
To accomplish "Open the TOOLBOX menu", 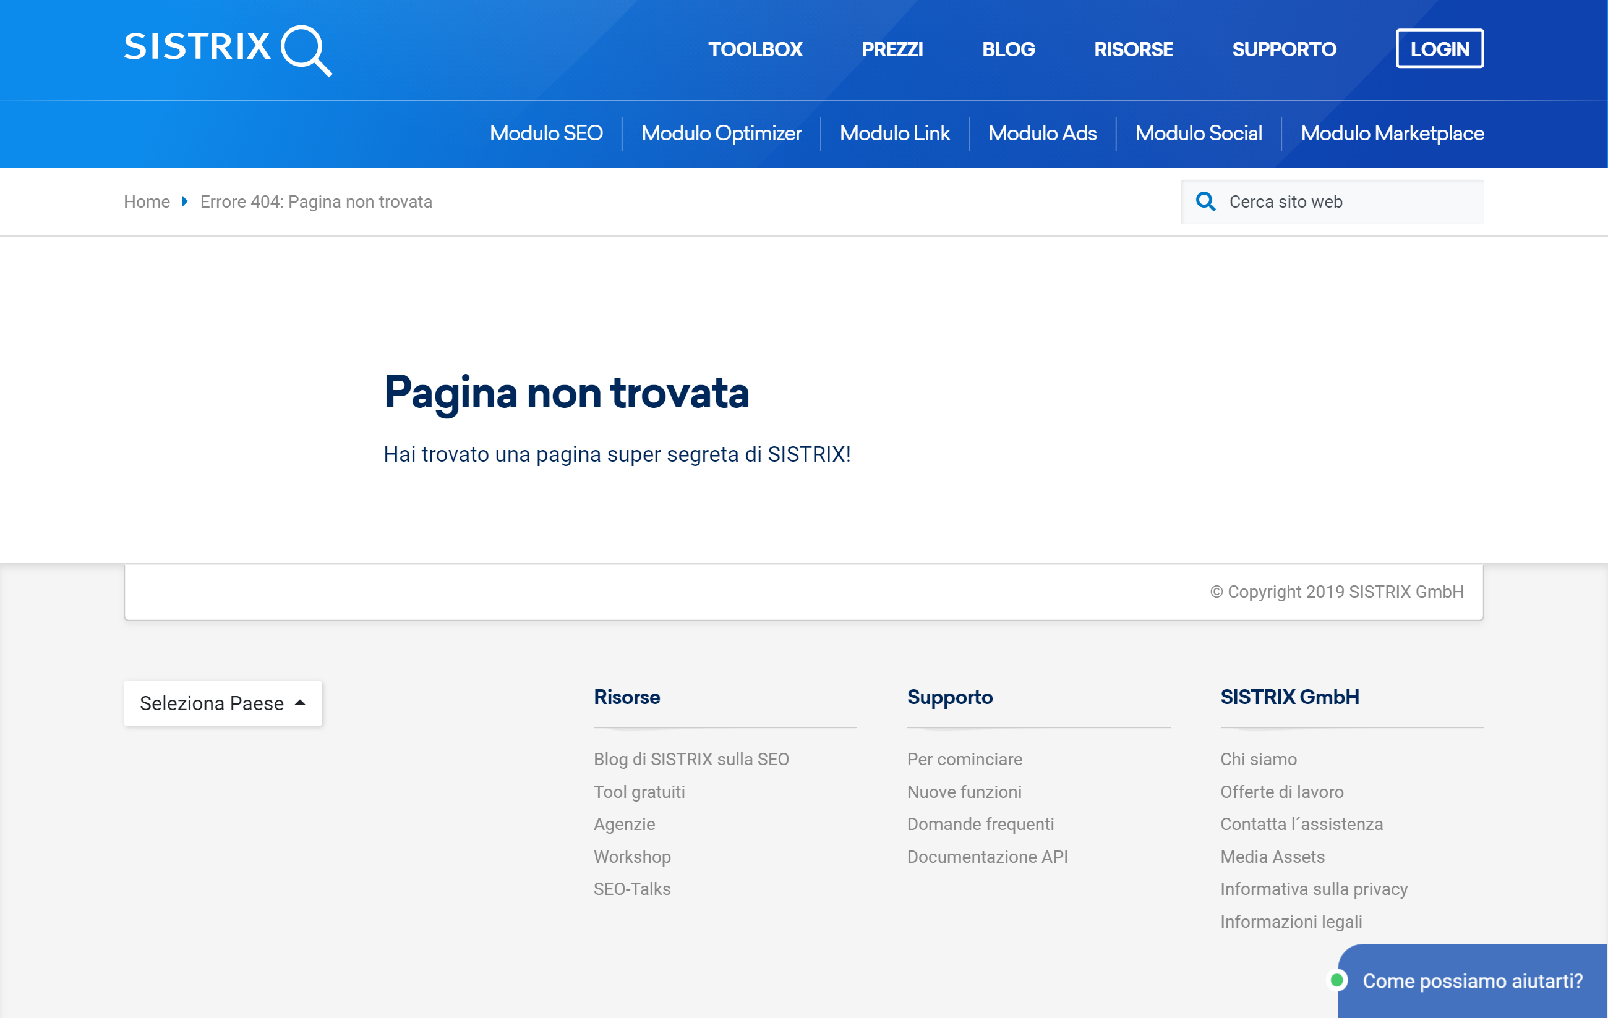I will [x=755, y=49].
